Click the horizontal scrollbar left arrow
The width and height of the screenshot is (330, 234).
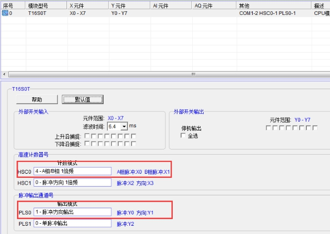[4, 74]
